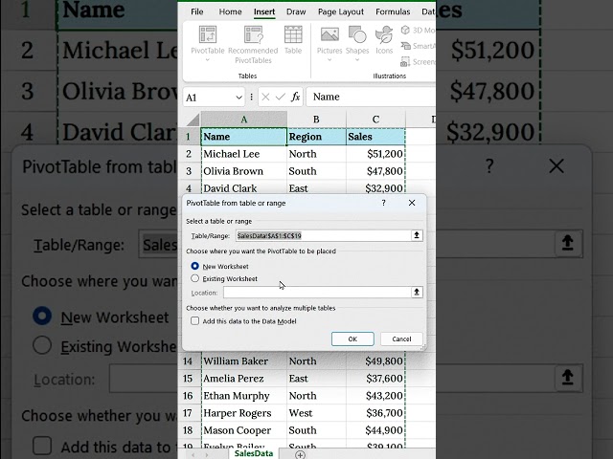Select cell containing William Baker

(x=244, y=361)
